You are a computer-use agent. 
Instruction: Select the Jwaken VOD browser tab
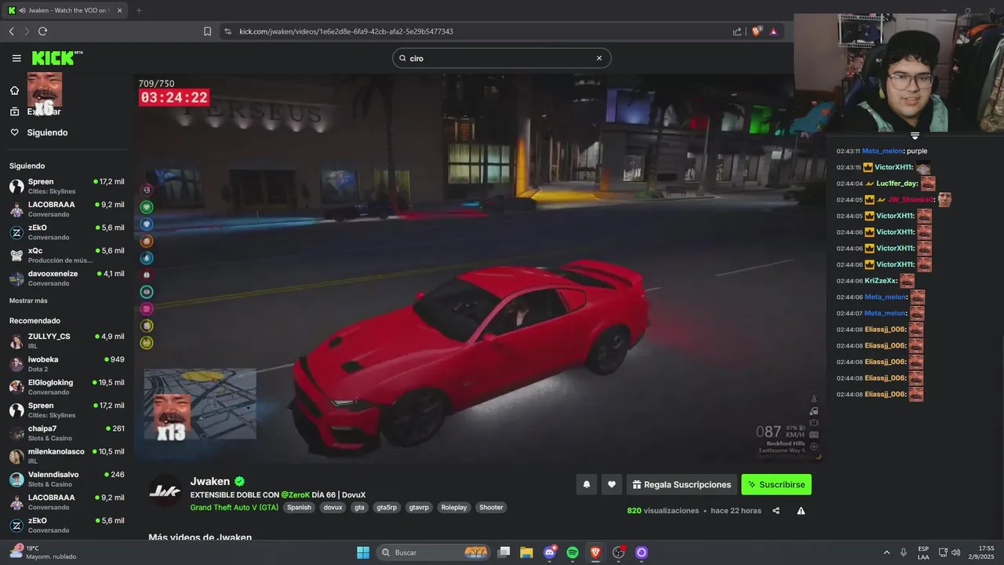coord(67,10)
